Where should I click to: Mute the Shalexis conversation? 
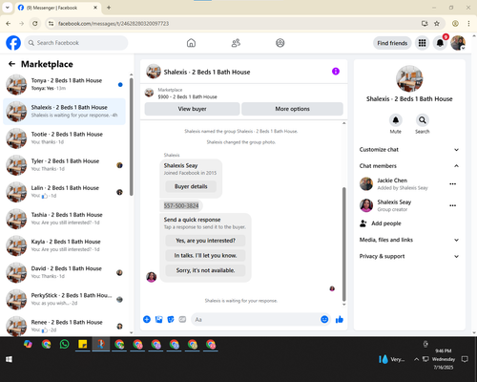click(396, 120)
